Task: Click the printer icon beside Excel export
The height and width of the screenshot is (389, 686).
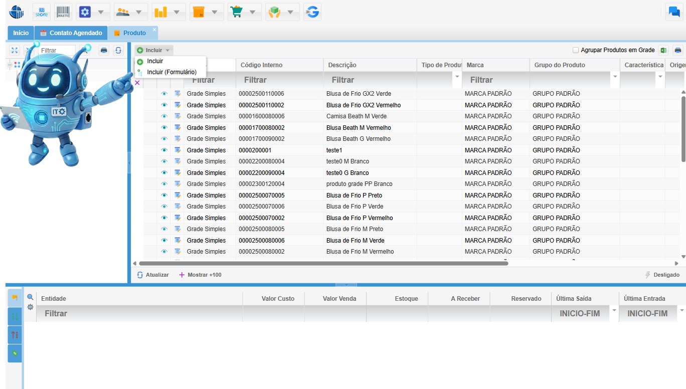Action: coord(678,50)
